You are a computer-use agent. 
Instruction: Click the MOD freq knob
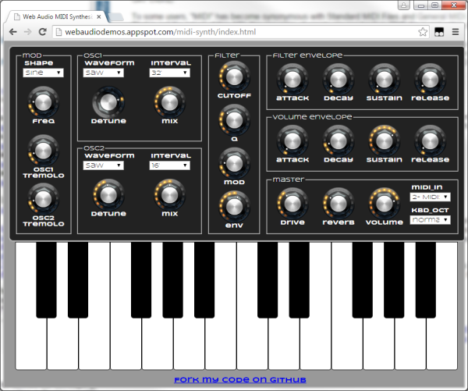(x=43, y=102)
